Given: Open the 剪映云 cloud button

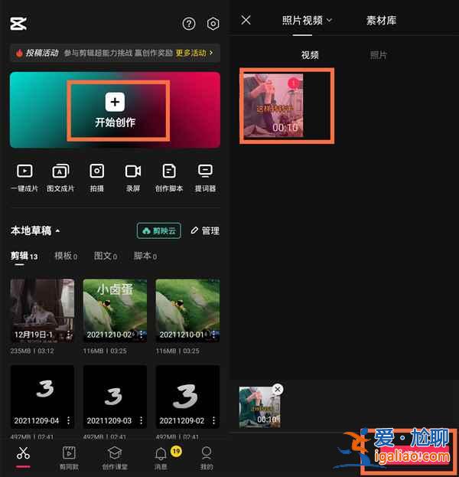Looking at the screenshot, I should pyautogui.click(x=159, y=231).
